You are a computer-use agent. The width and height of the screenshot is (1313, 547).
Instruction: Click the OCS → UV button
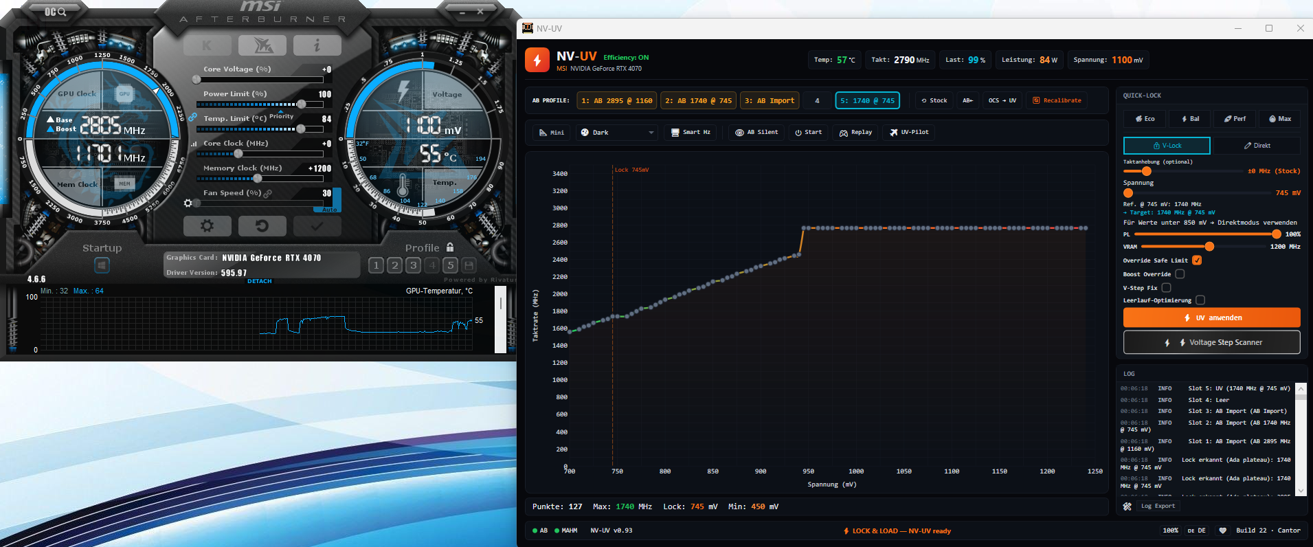pyautogui.click(x=1002, y=100)
